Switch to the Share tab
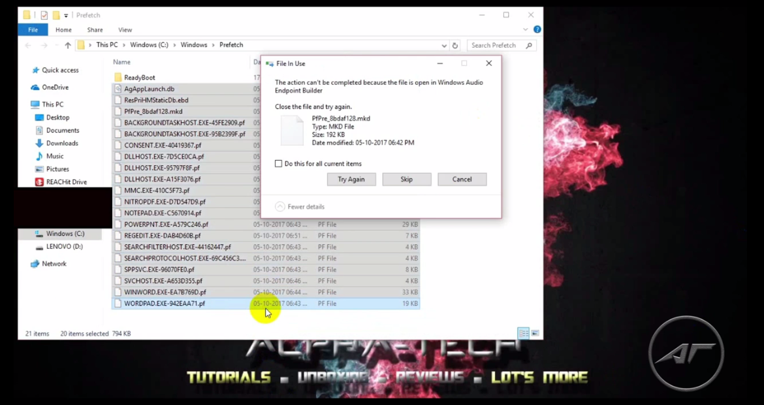This screenshot has width=764, height=405. pyautogui.click(x=95, y=30)
